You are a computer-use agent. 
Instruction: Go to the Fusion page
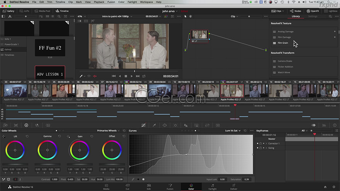tap(170, 187)
